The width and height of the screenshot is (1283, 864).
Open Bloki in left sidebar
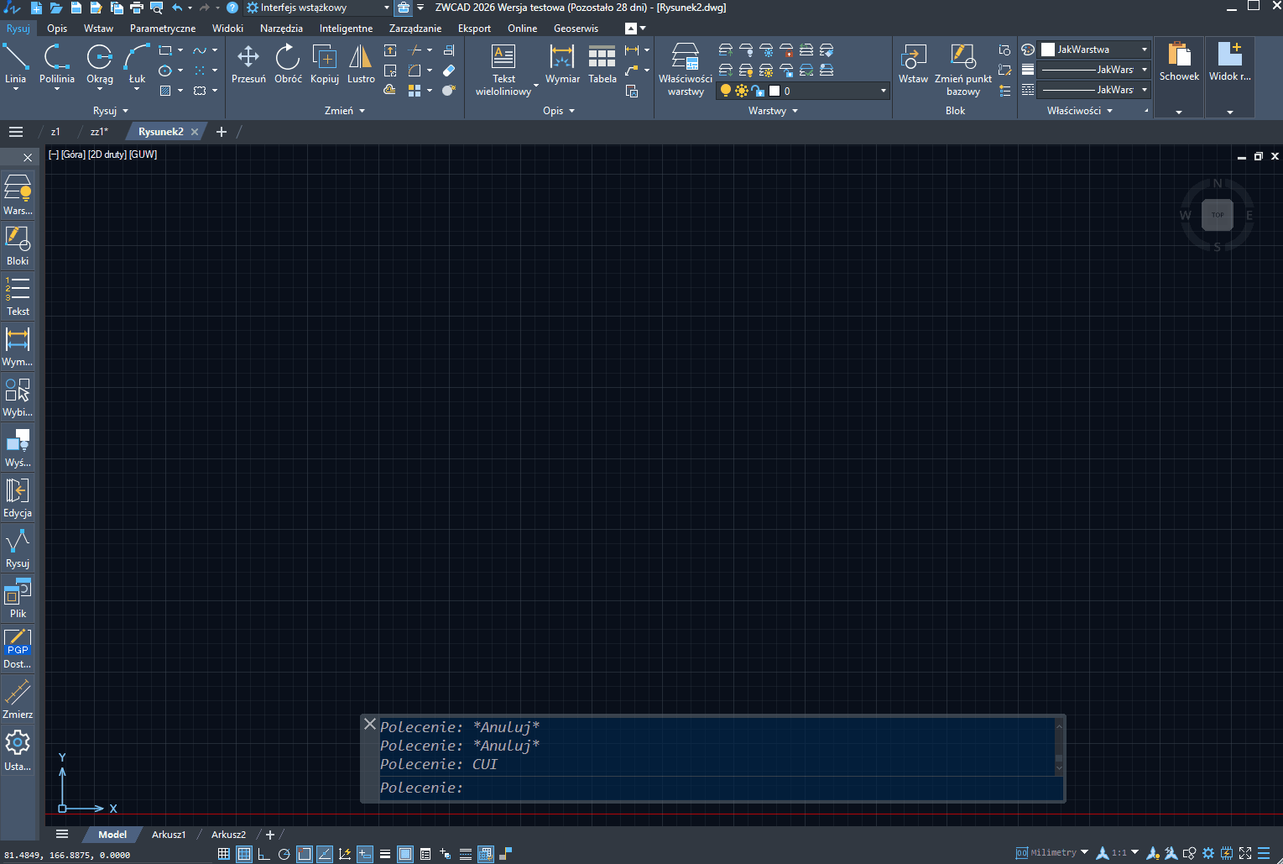pos(18,245)
